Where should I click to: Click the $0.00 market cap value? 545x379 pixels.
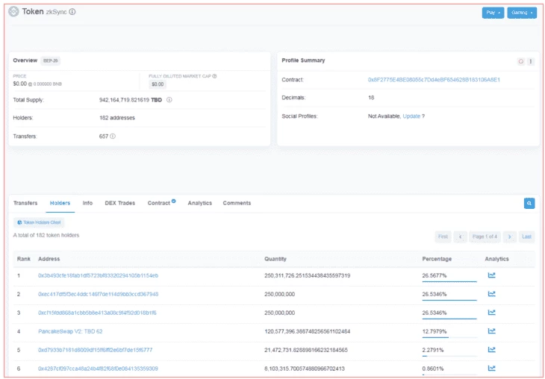(158, 84)
